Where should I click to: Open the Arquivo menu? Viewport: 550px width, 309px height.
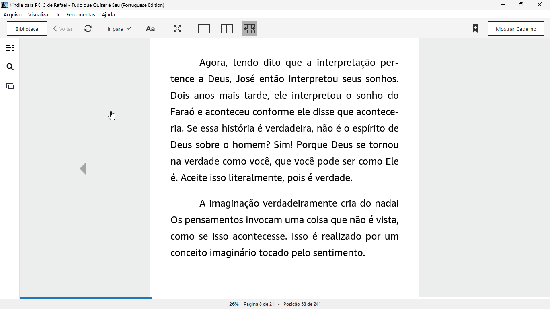(12, 15)
